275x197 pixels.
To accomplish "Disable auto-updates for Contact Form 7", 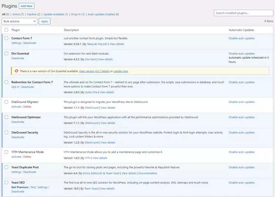I will (x=242, y=38).
